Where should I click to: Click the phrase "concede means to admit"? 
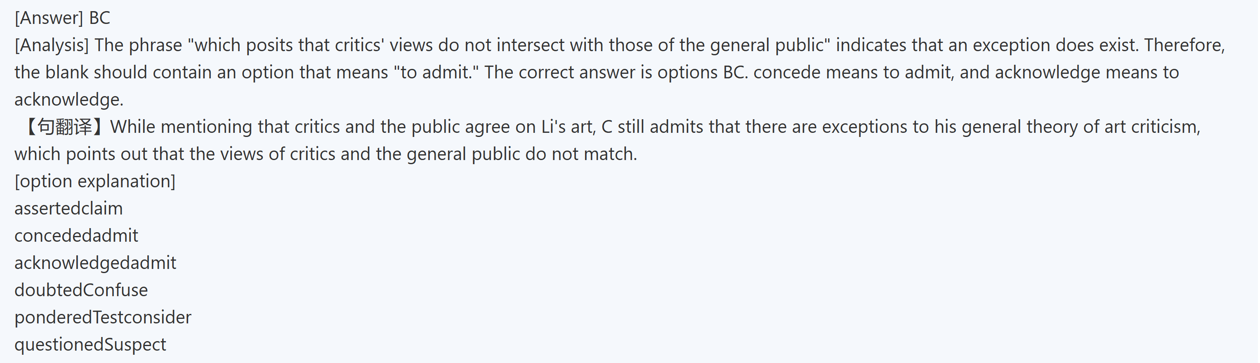pyautogui.click(x=854, y=73)
